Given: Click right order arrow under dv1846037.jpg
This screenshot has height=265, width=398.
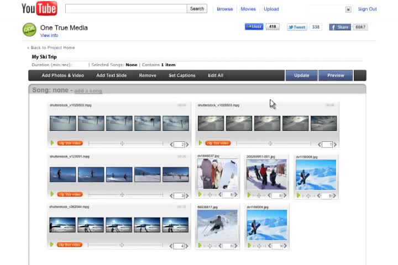Looking at the screenshot, I should pos(236,195).
